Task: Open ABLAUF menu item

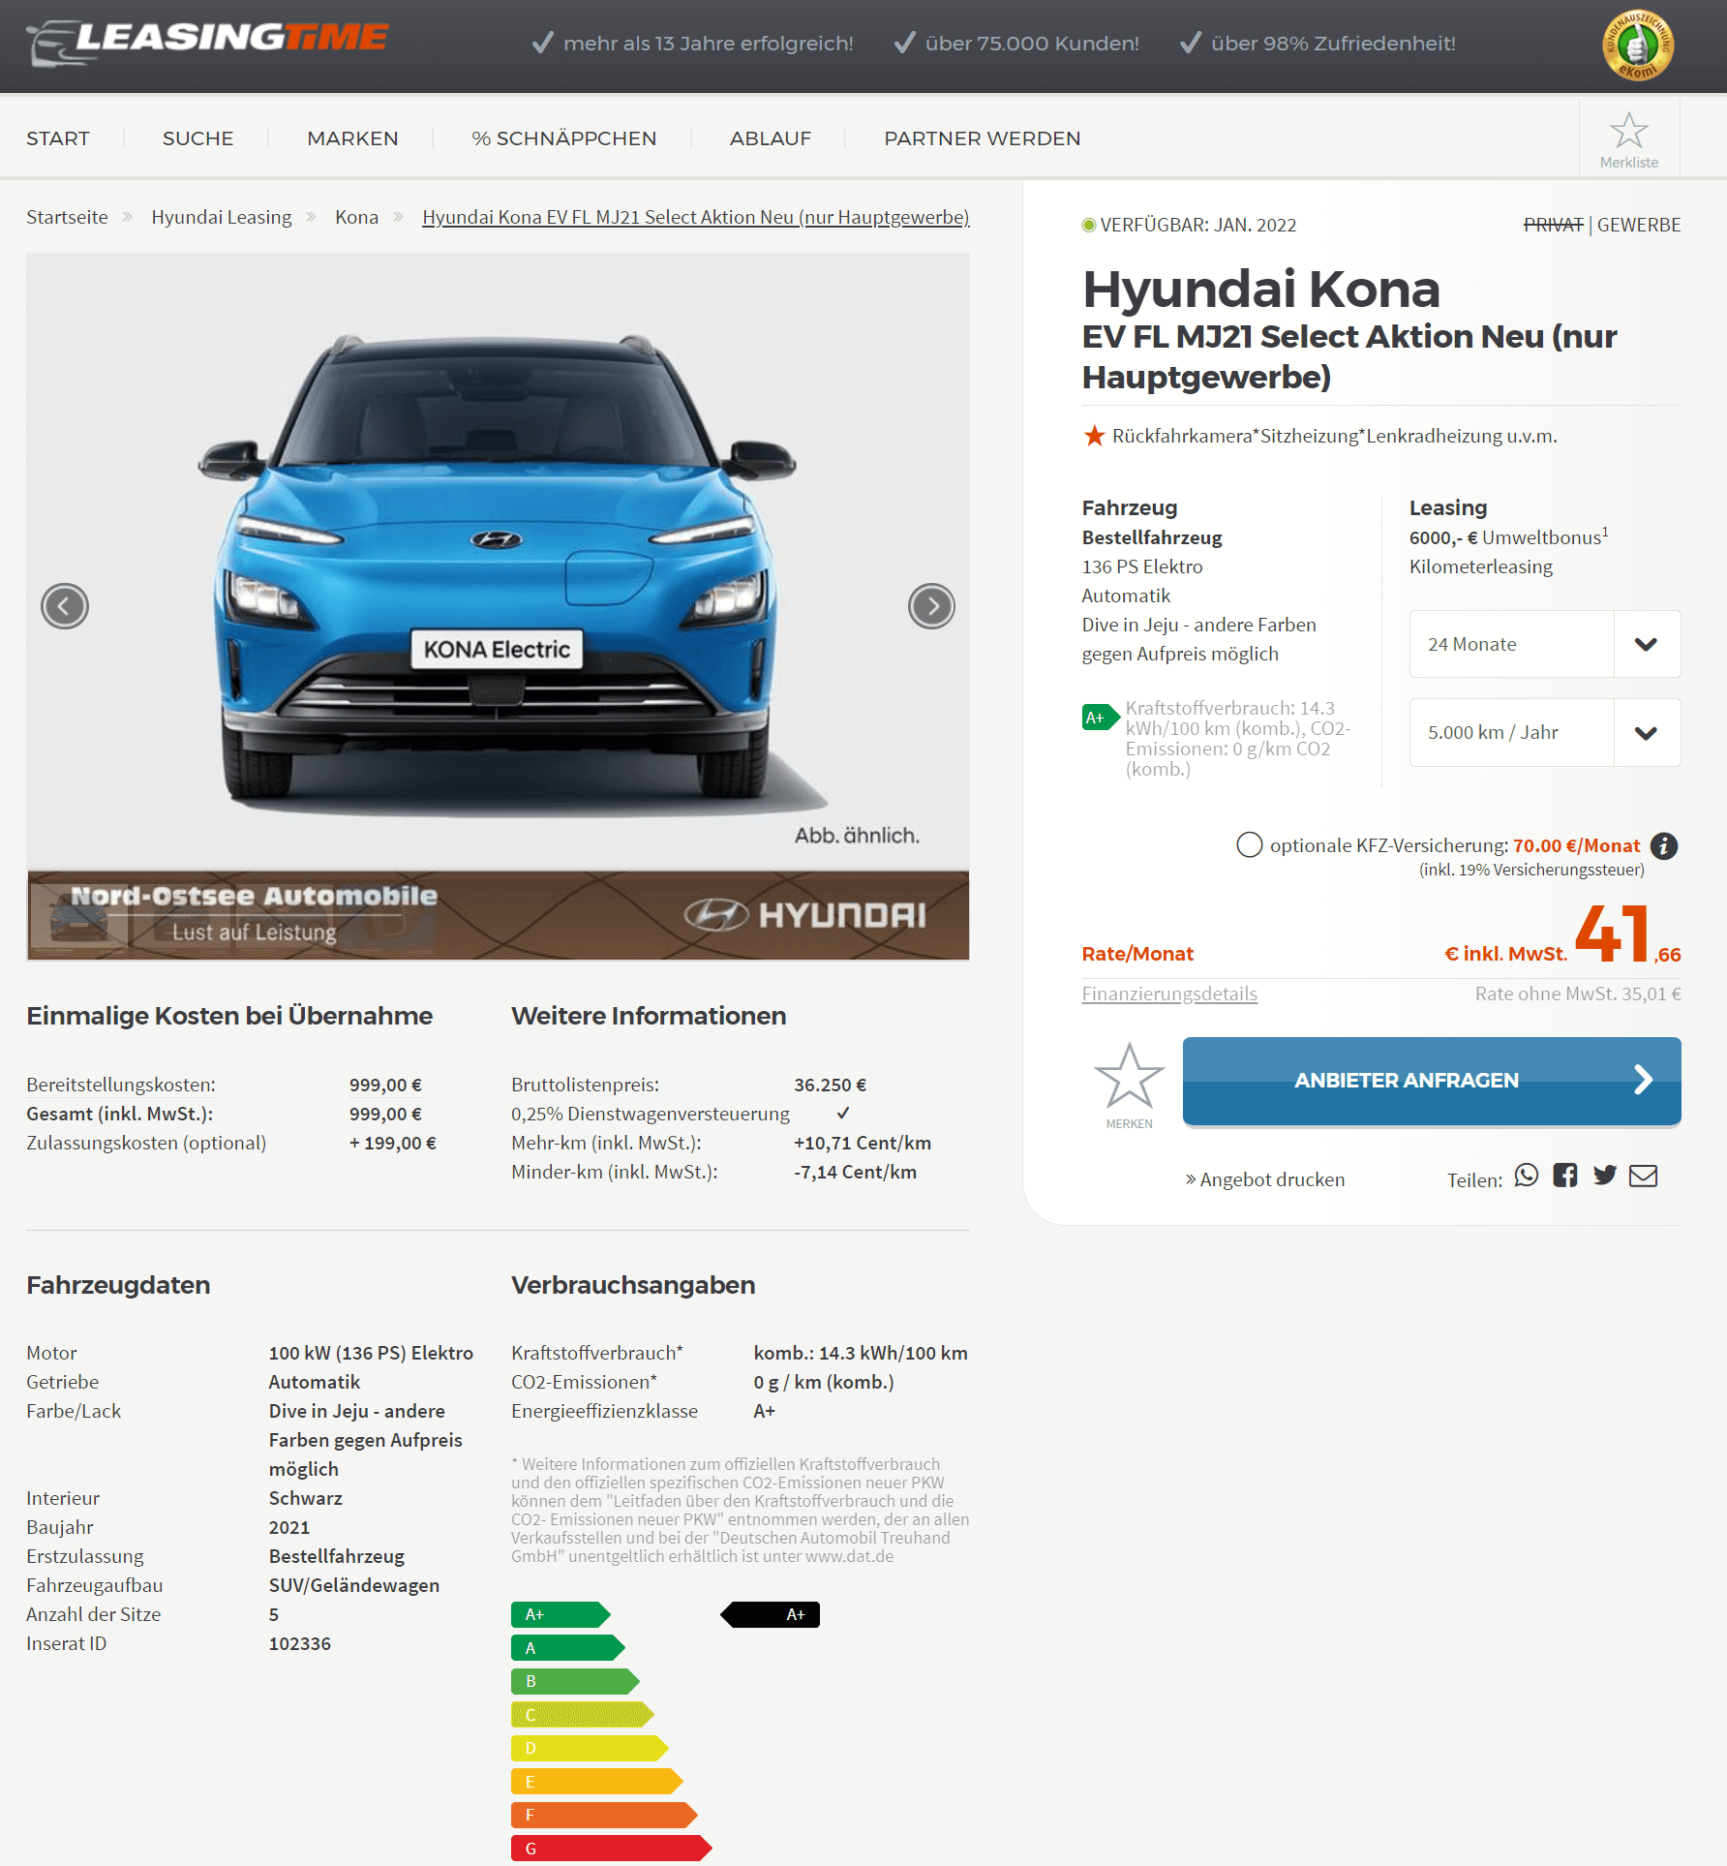Action: pos(771,138)
